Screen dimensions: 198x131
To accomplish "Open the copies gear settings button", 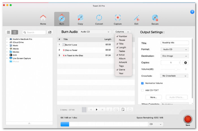I will click(185, 63).
